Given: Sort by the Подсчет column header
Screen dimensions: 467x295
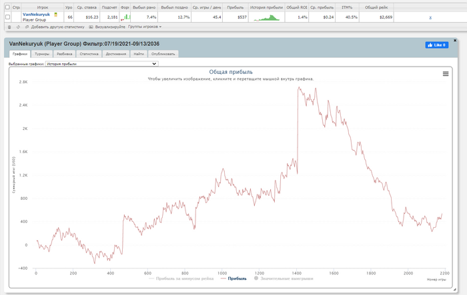Looking at the screenshot, I should [x=109, y=7].
